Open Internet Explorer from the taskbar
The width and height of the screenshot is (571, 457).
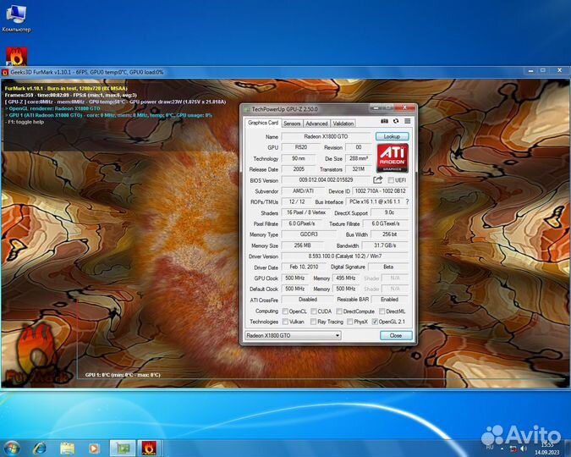[39, 448]
